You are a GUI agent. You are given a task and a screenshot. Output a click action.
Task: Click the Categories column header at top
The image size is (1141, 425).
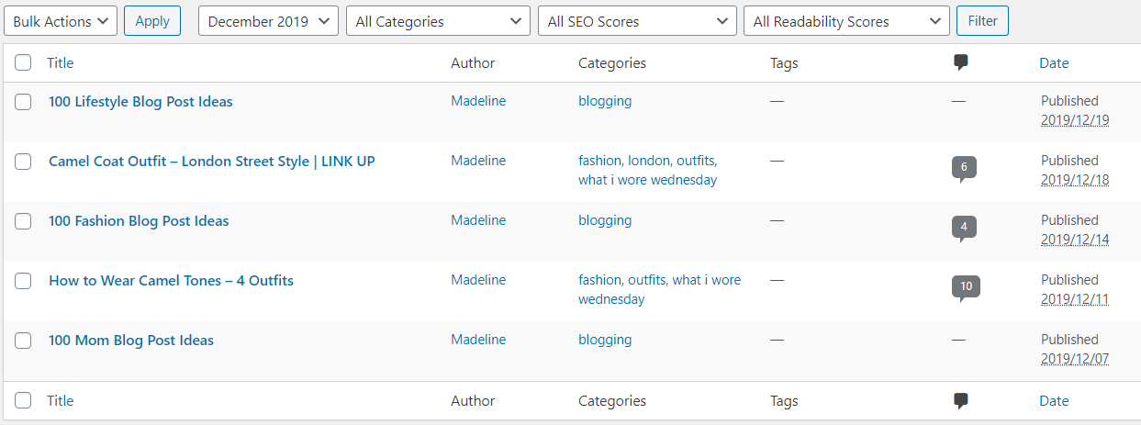pyautogui.click(x=612, y=63)
